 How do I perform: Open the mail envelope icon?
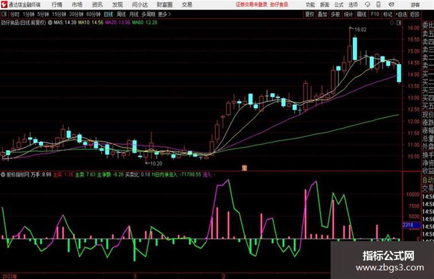click(x=391, y=5)
